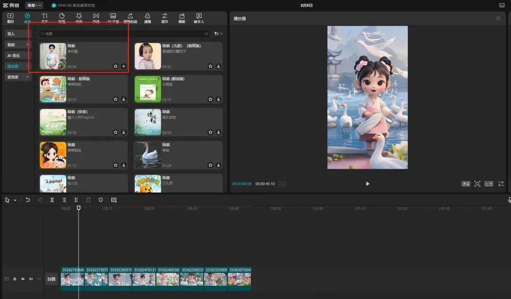Click the undo arrow in timeline toolbar
Image resolution: width=511 pixels, height=299 pixels.
[28, 200]
